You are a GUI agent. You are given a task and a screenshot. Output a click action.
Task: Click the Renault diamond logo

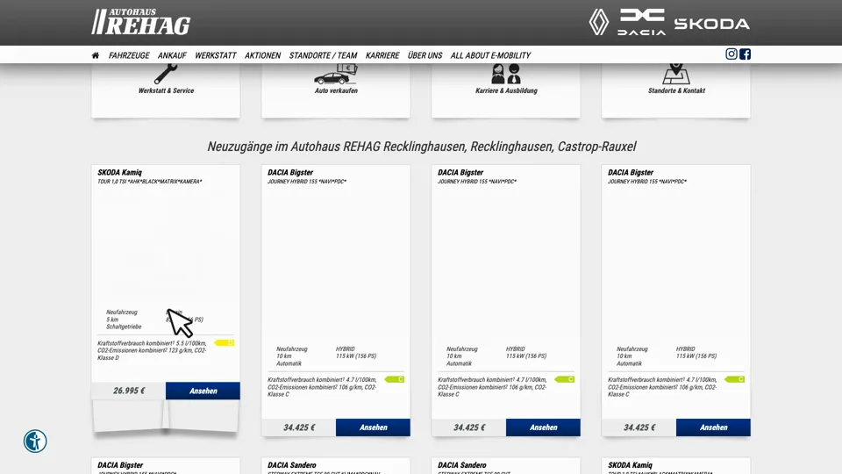coord(599,22)
